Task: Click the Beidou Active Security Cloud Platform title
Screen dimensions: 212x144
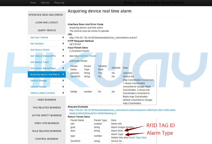Action: tap(154, 3)
